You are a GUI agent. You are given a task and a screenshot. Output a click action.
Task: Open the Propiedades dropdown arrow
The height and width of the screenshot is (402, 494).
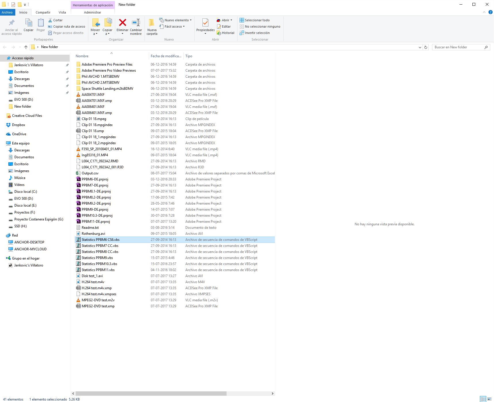point(205,34)
